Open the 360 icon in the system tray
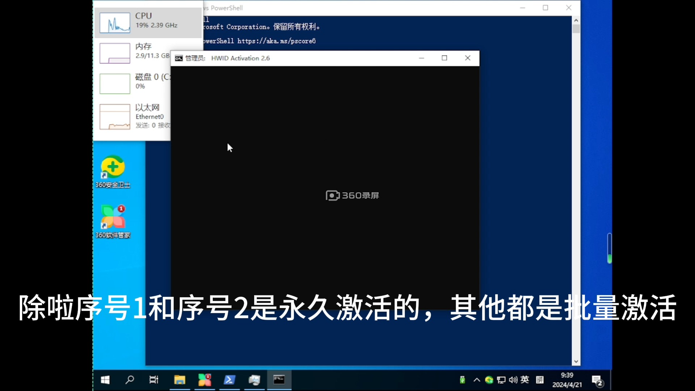This screenshot has height=391, width=695. (489, 380)
